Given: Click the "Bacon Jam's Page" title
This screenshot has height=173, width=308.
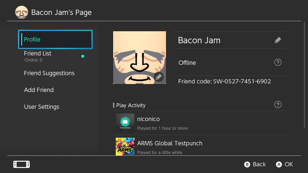Looking at the screenshot, I should point(61,13).
